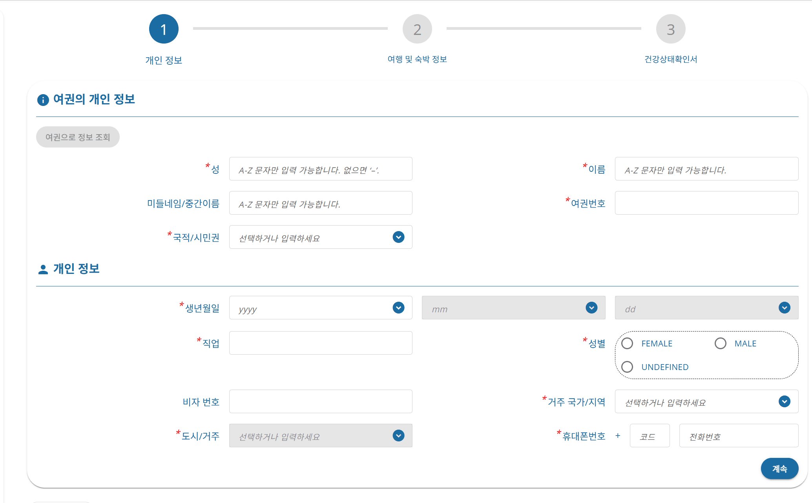Go to 여행 및 숙박 정보 step label
Screen dimensions: 812x503
coord(417,59)
